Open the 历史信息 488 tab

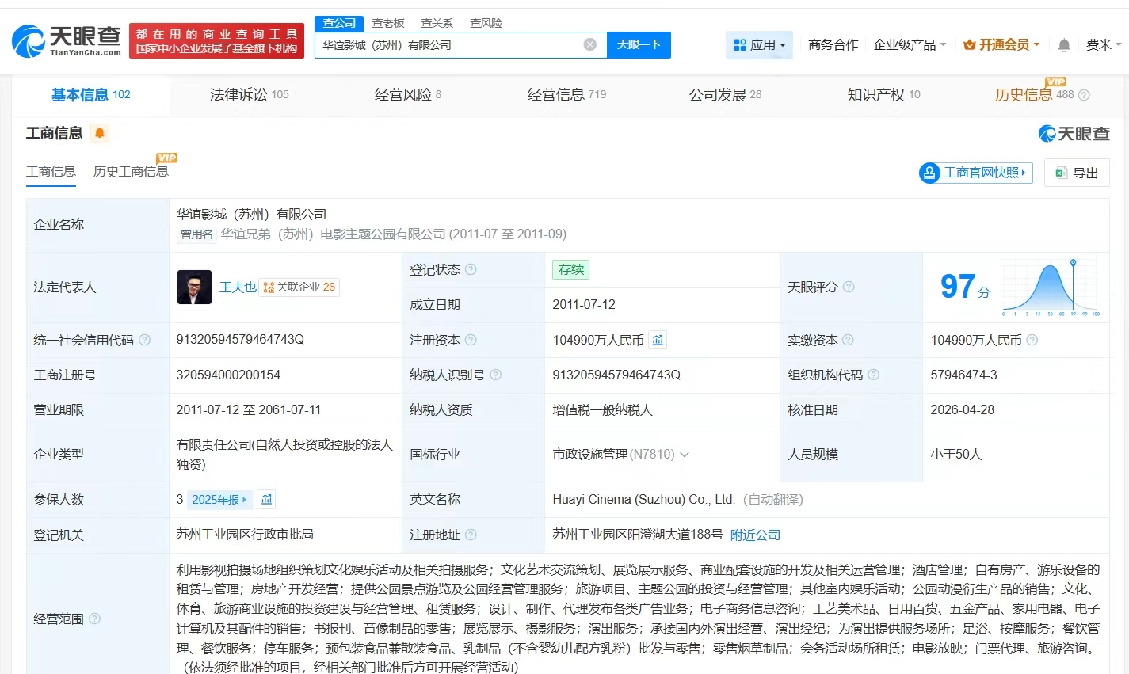point(1035,95)
